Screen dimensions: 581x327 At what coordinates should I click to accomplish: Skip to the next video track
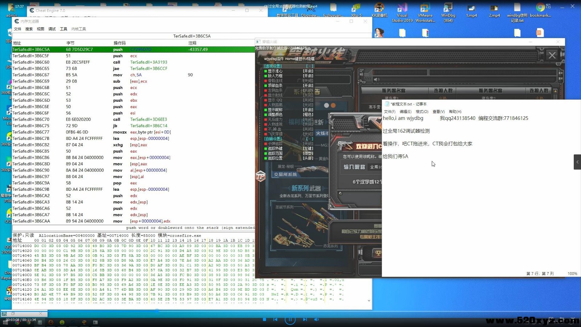click(305, 319)
